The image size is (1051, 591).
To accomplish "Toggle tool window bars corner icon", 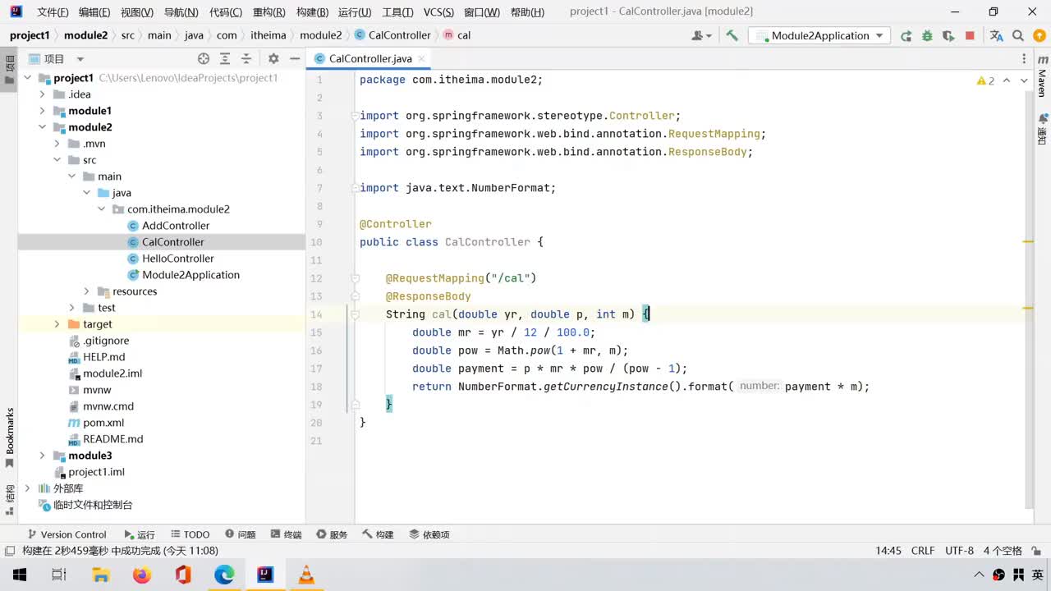I will [10, 551].
